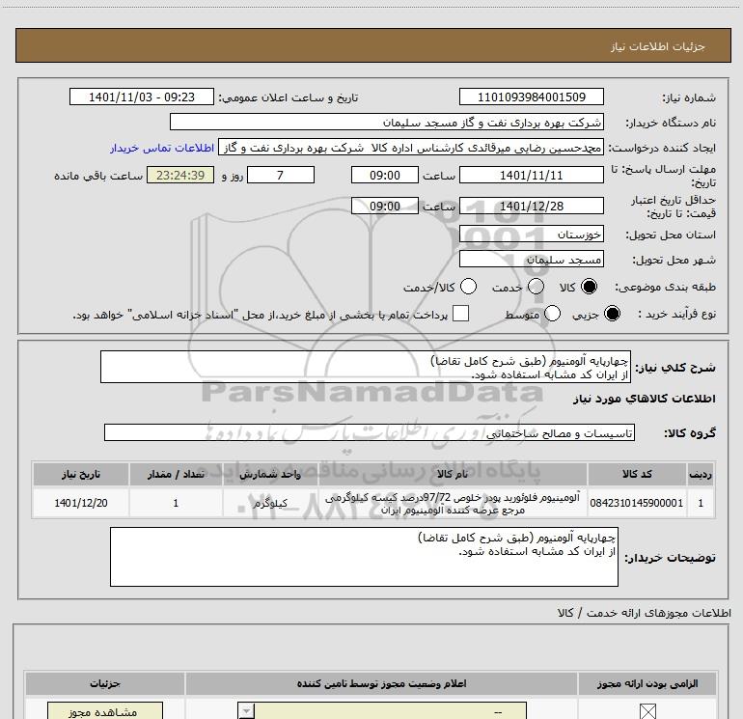Click the city field مسجد سلیمان
Screen dimensions: 743x719
point(531,259)
